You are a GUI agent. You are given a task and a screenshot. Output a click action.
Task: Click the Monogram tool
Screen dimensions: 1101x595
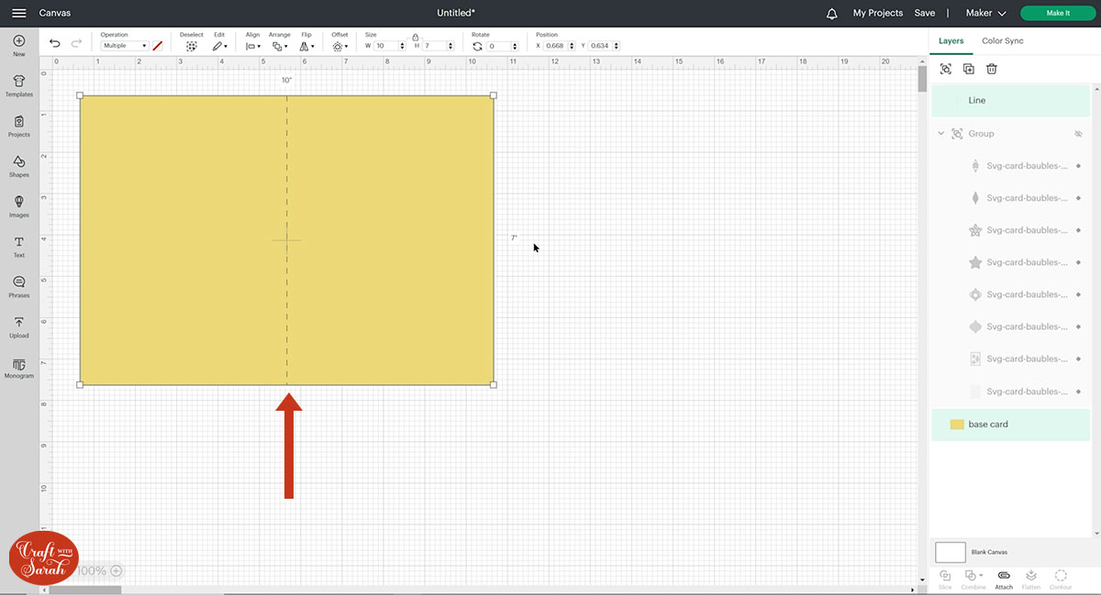click(18, 367)
